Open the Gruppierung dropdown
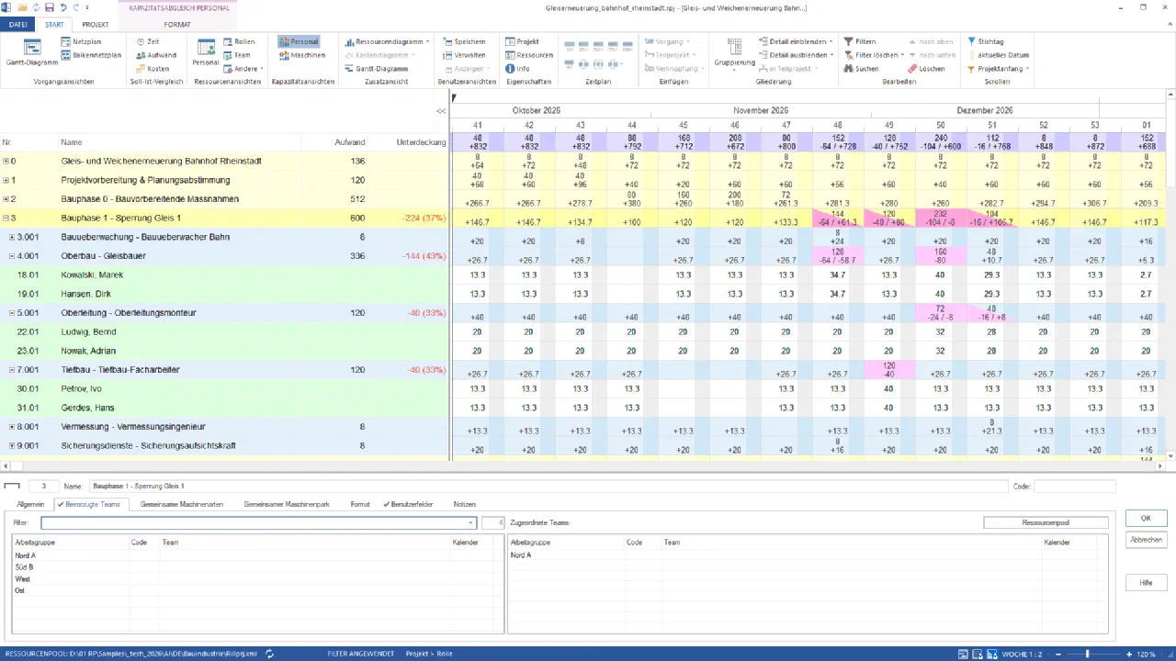 [x=734, y=53]
